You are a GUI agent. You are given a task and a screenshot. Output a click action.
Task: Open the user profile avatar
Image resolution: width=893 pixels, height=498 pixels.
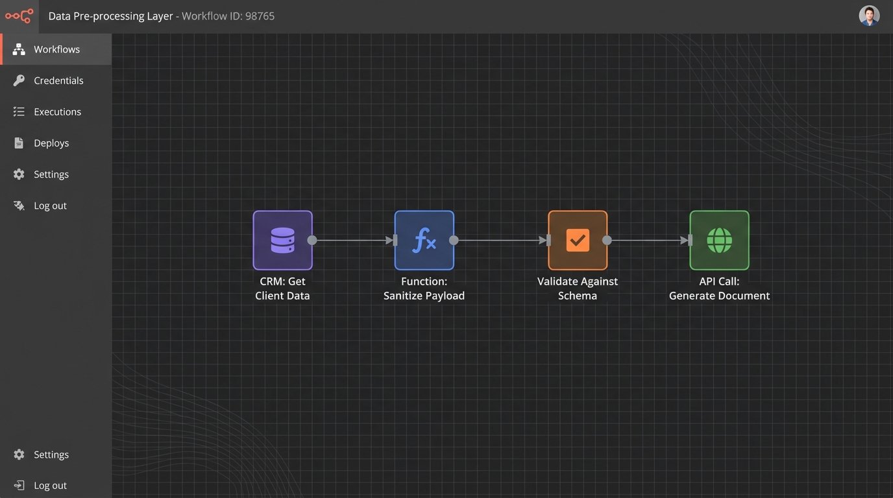pos(869,16)
